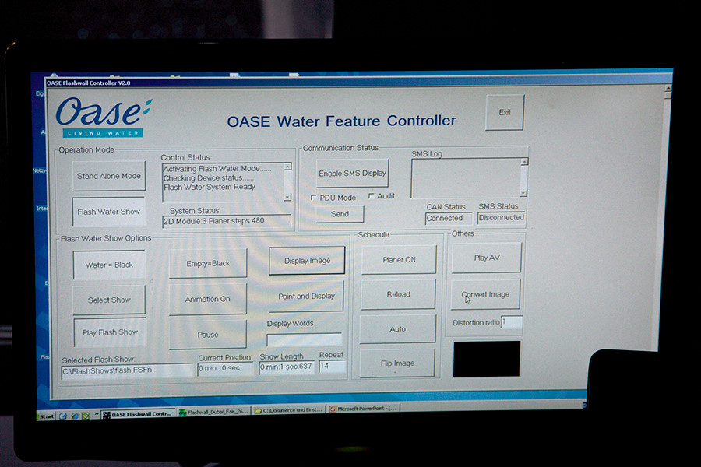Click the OASE Flashwall Controller V2.0 title bar
The image size is (701, 467).
tap(353, 81)
